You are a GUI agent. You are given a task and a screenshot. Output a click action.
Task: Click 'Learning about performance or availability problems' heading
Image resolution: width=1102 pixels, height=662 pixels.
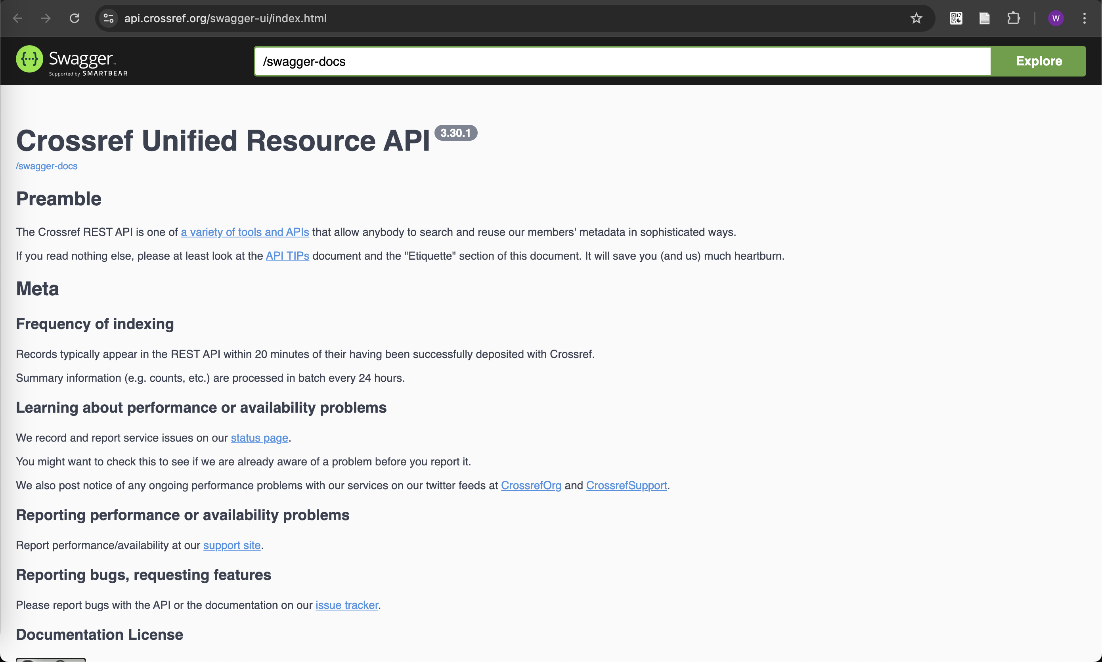(201, 408)
